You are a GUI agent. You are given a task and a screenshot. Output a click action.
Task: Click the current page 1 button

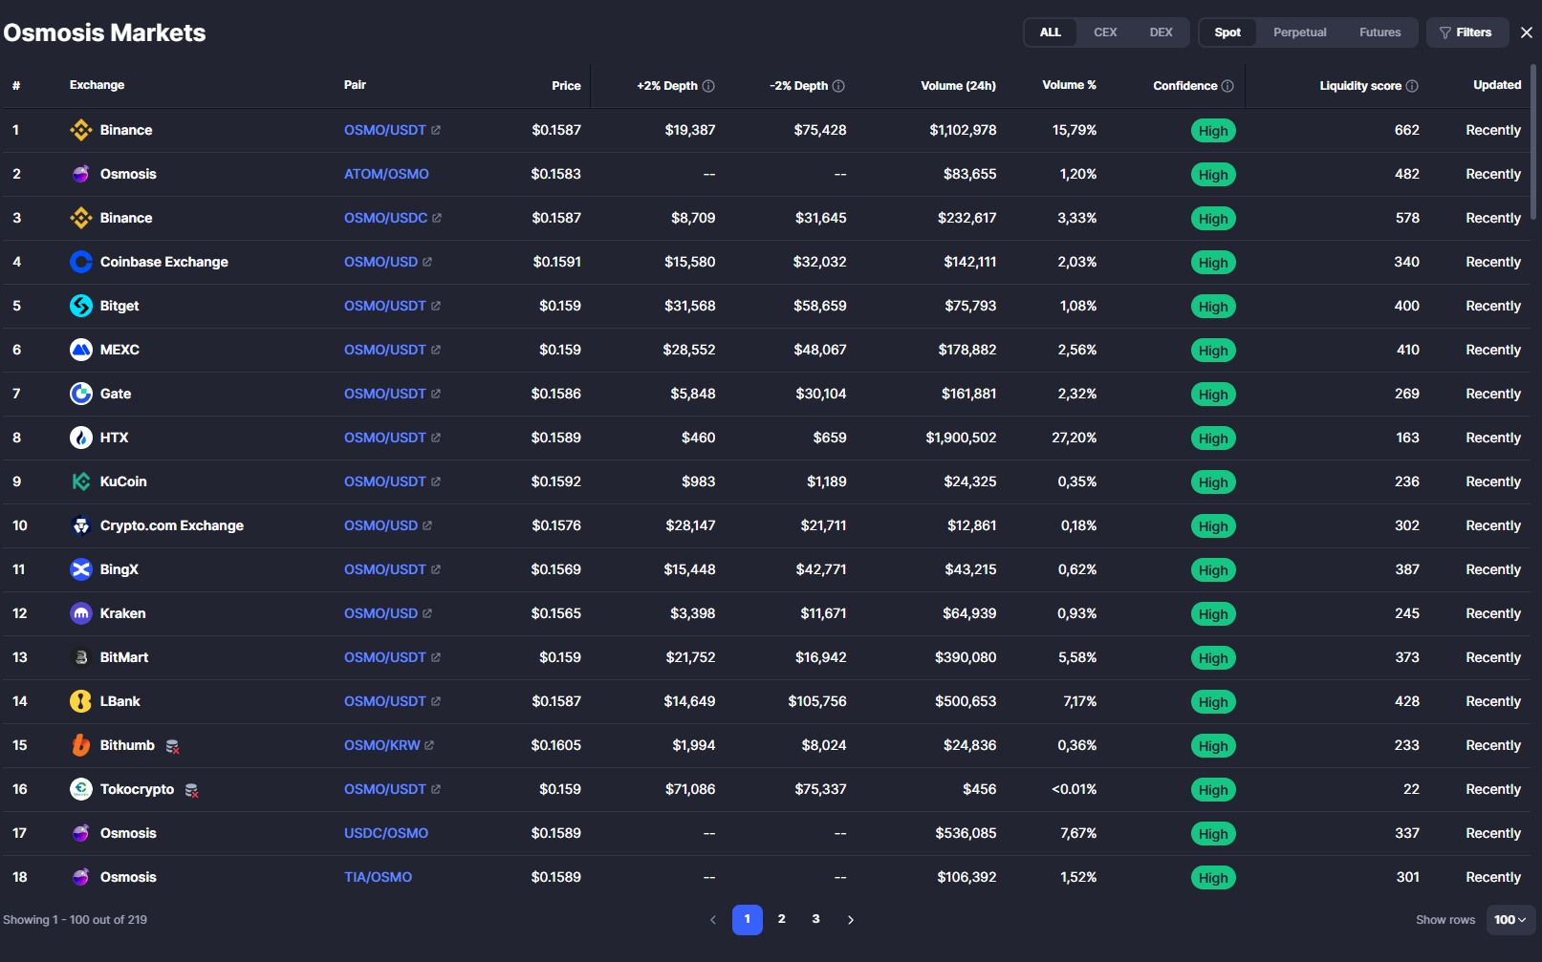tap(748, 919)
